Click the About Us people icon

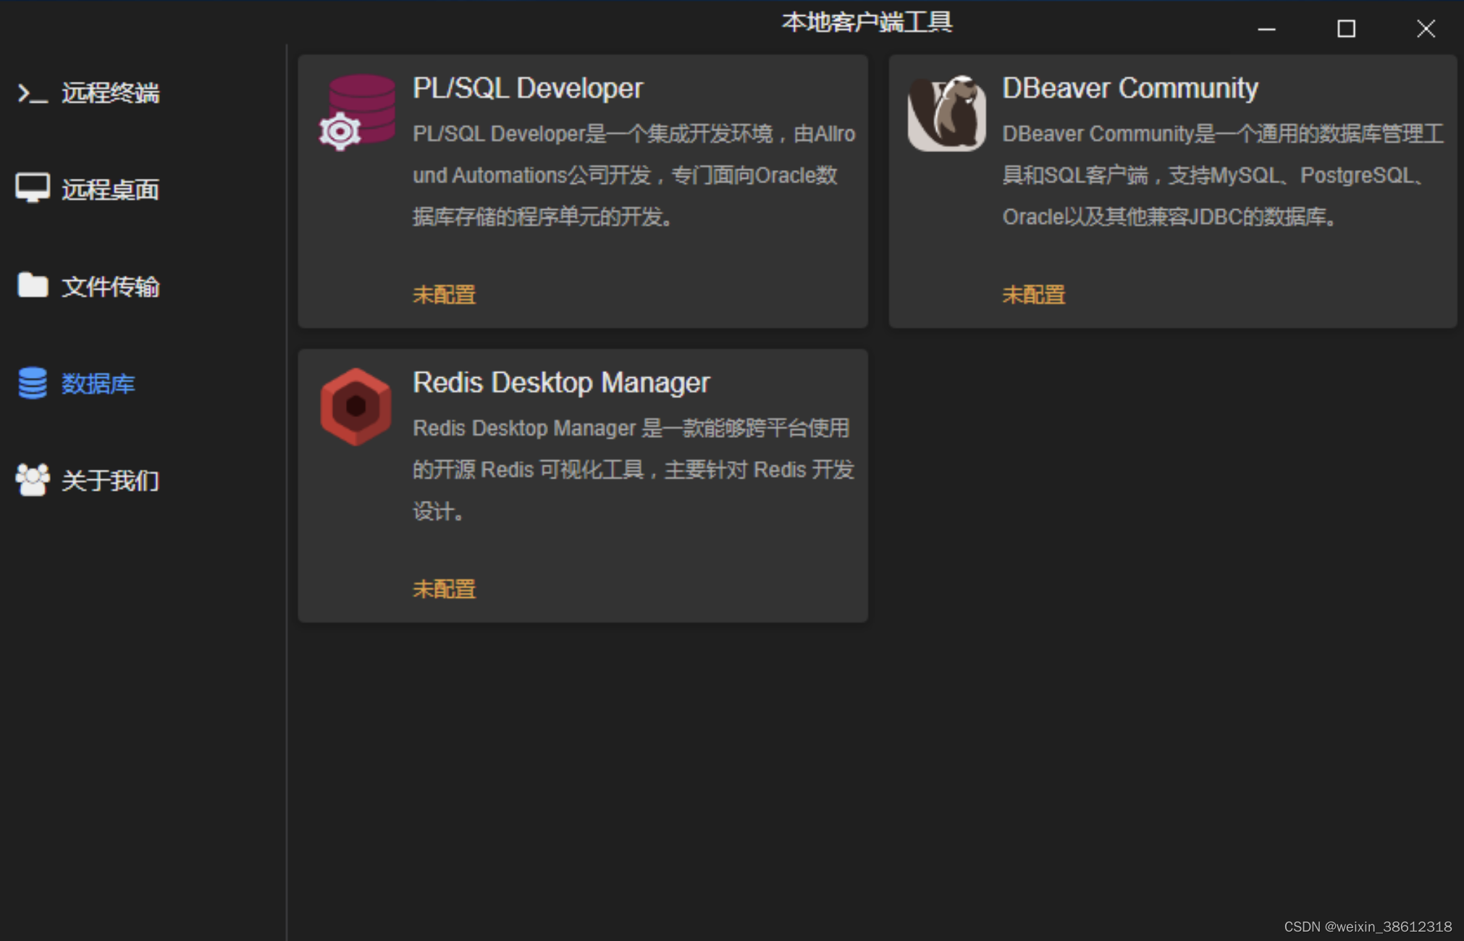click(x=33, y=479)
